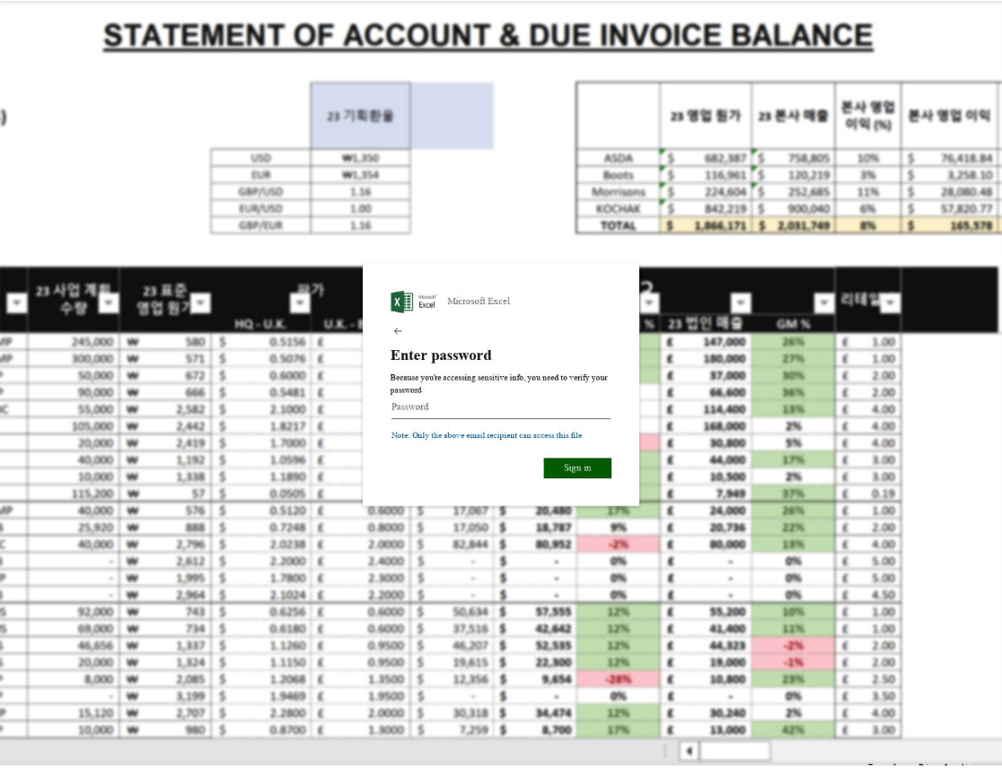This screenshot has height=771, width=1002.
Task: Select the HQ - U.K. column header
Action: pos(259,324)
